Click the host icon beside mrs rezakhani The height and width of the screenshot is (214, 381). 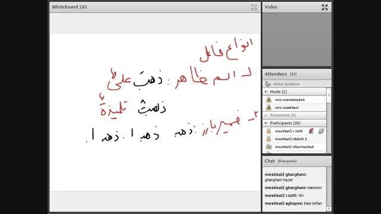pos(268,108)
